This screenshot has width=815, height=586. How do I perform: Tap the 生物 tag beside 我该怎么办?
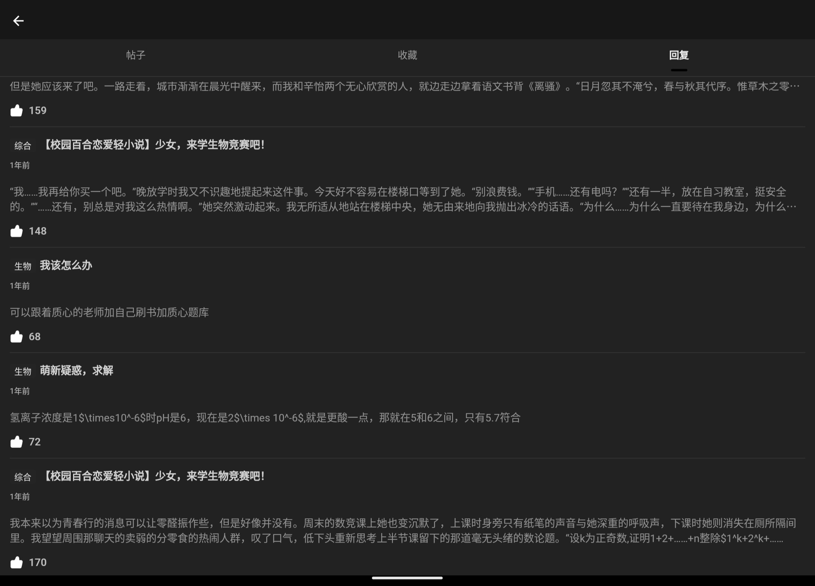click(22, 266)
